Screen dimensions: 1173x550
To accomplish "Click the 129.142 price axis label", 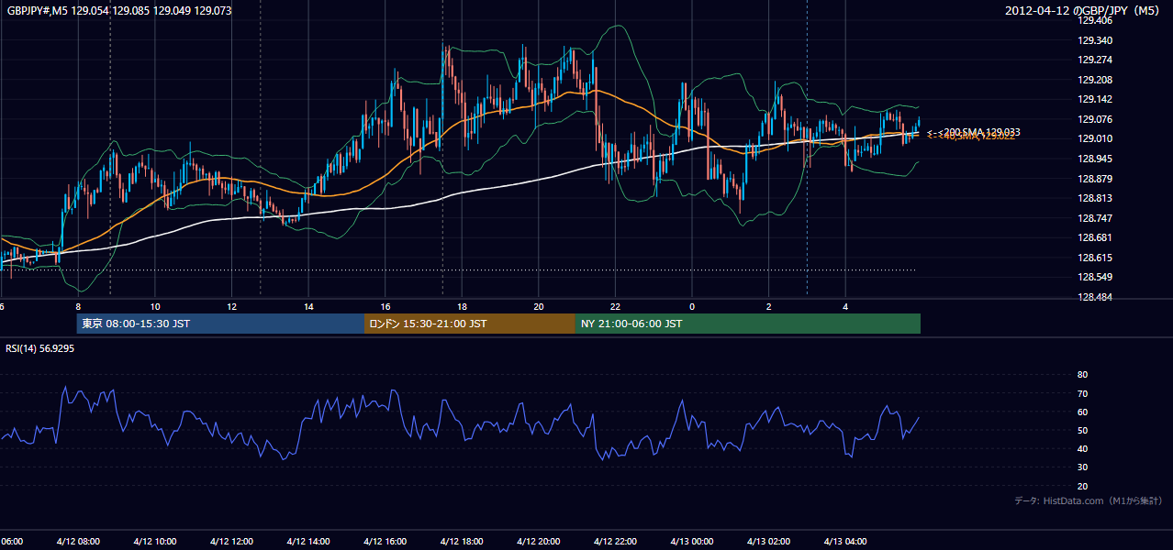I will click(x=1095, y=100).
